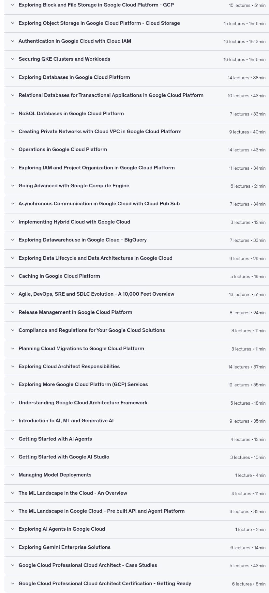Click '5 lectures • 19min' text
Image resolution: width=269 pixels, height=593 pixels.
tap(248, 276)
